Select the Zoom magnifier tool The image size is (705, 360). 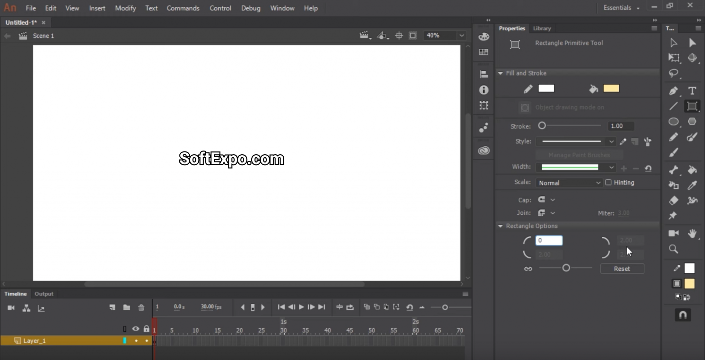point(673,249)
